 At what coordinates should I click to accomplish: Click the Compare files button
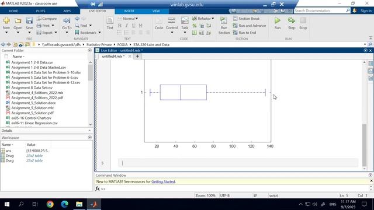pyautogui.click(x=47, y=18)
